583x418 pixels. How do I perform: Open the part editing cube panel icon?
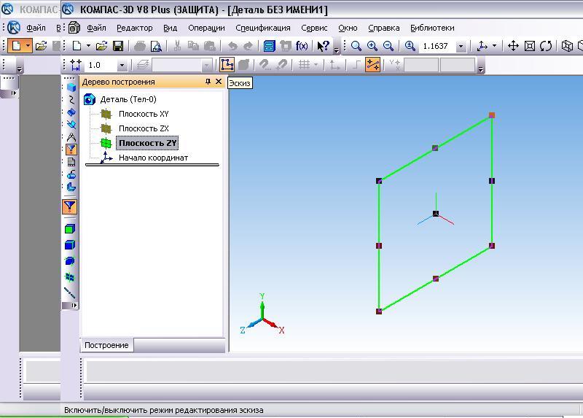(x=71, y=88)
